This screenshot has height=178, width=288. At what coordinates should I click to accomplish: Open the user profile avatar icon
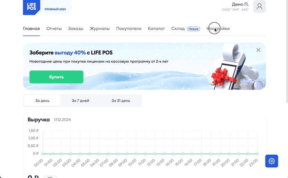pyautogui.click(x=259, y=7)
